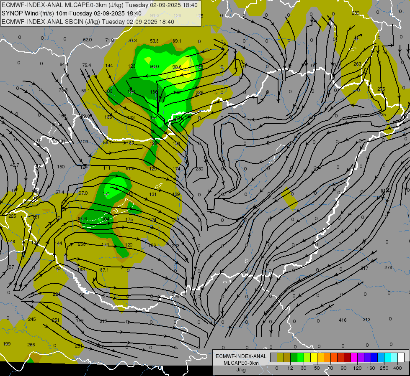The width and height of the screenshot is (410, 376).
Task: Click the map value '62.0'
Action: (88, 40)
